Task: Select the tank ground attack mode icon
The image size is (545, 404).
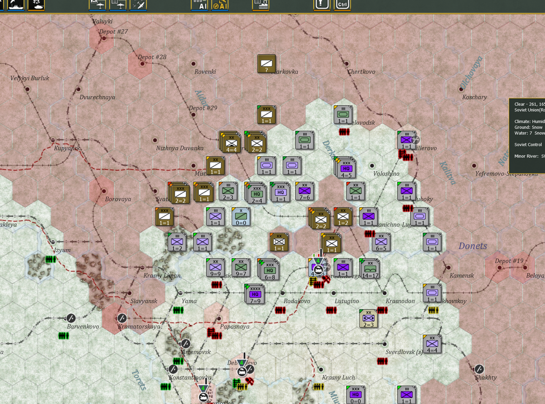Action: point(36,4)
